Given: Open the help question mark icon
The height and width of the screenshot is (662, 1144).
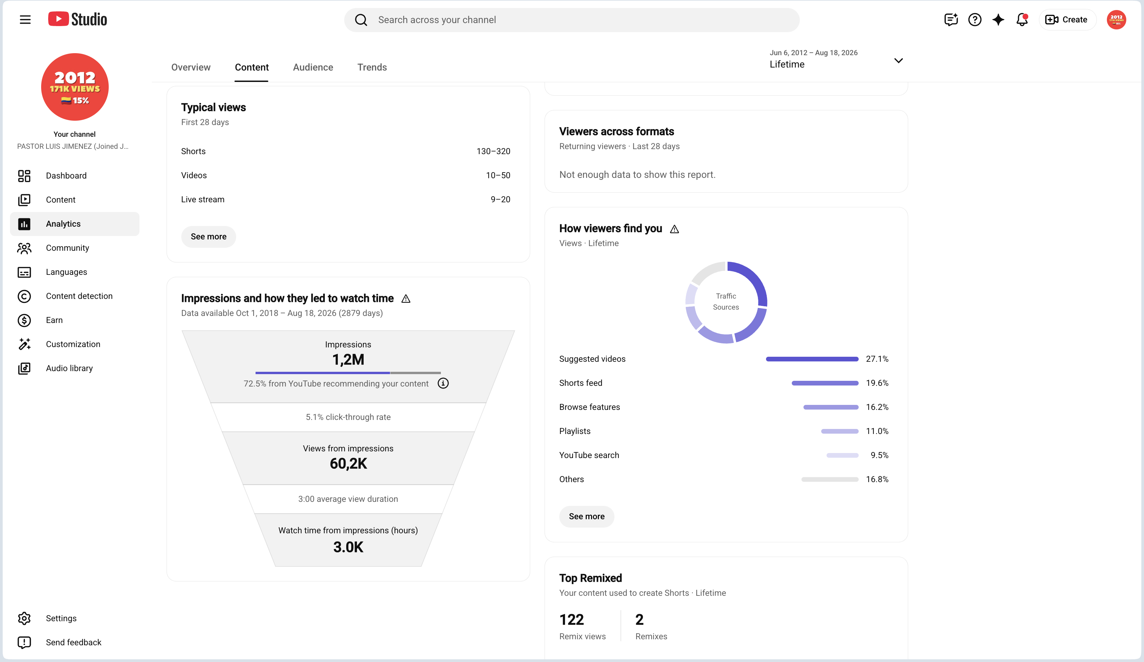Looking at the screenshot, I should point(974,19).
